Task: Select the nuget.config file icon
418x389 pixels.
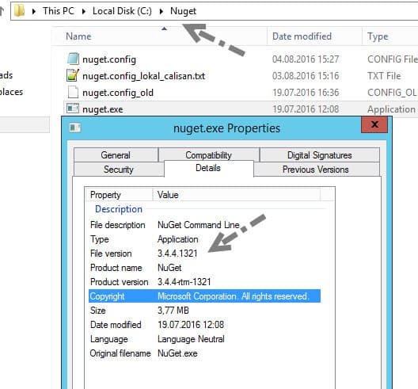Action: pos(73,59)
